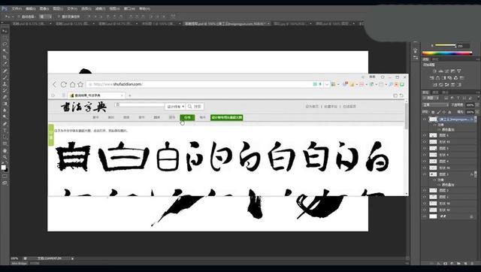Click the website search button
Viewport: 481px width, 272px height.
point(195,107)
